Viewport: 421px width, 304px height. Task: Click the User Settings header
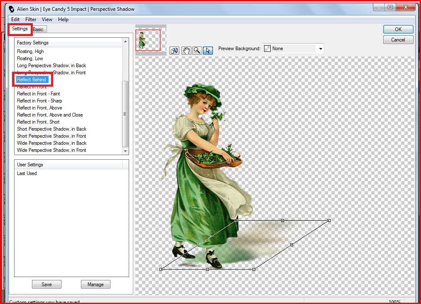(x=69, y=165)
